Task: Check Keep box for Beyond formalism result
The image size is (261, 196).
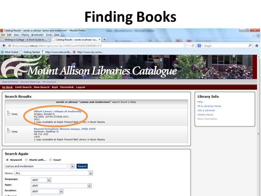Action: [9, 132]
